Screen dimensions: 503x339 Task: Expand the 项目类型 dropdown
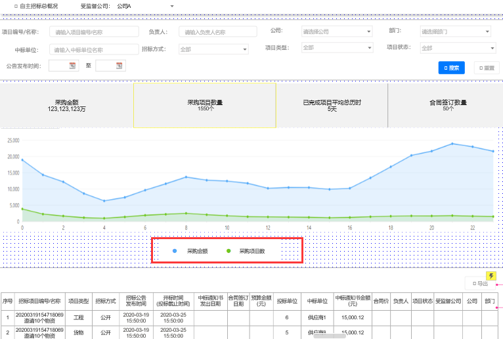point(337,47)
